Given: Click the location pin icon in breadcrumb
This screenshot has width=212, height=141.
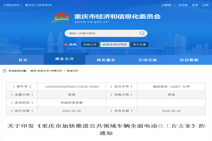Looking at the screenshot, I should 5,70.
